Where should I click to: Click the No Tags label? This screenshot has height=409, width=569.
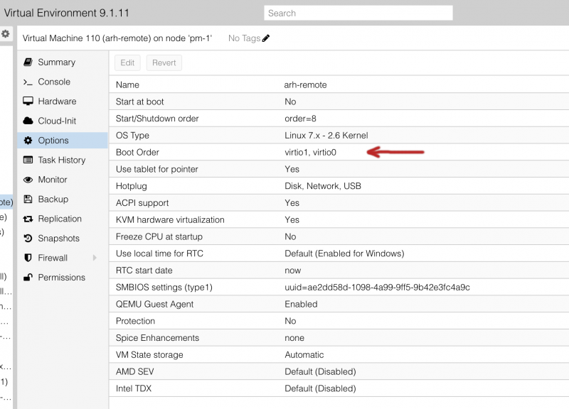click(244, 38)
